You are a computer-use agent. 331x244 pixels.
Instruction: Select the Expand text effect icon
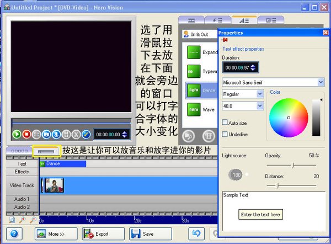194,52
